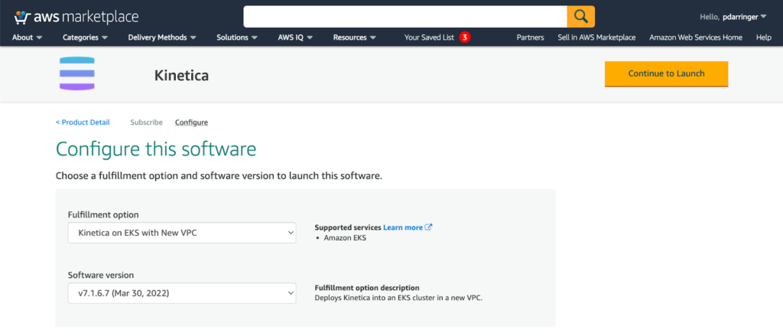
Task: Click into the marketplace search field
Action: coord(404,16)
